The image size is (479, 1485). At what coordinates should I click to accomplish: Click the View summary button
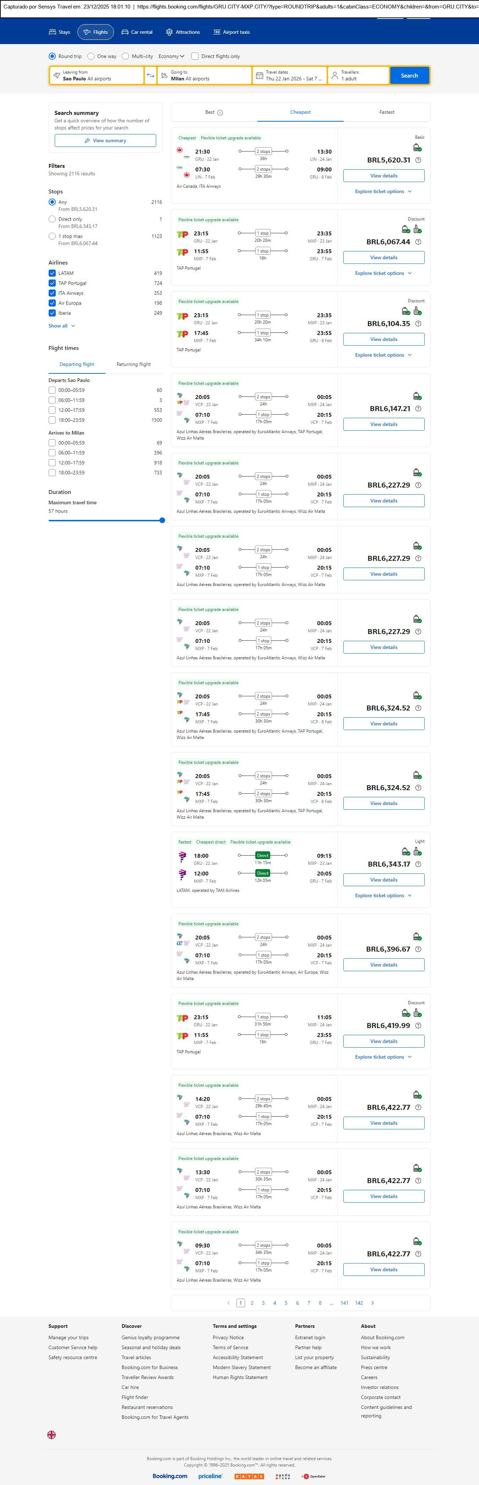(x=105, y=141)
